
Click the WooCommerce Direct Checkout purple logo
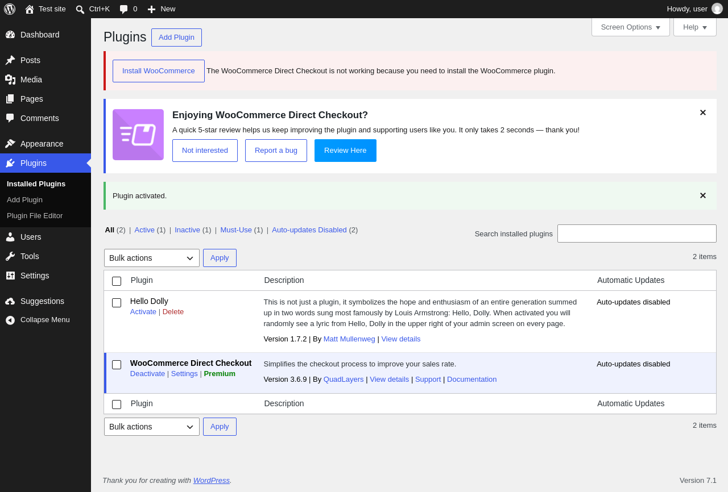coord(138,135)
